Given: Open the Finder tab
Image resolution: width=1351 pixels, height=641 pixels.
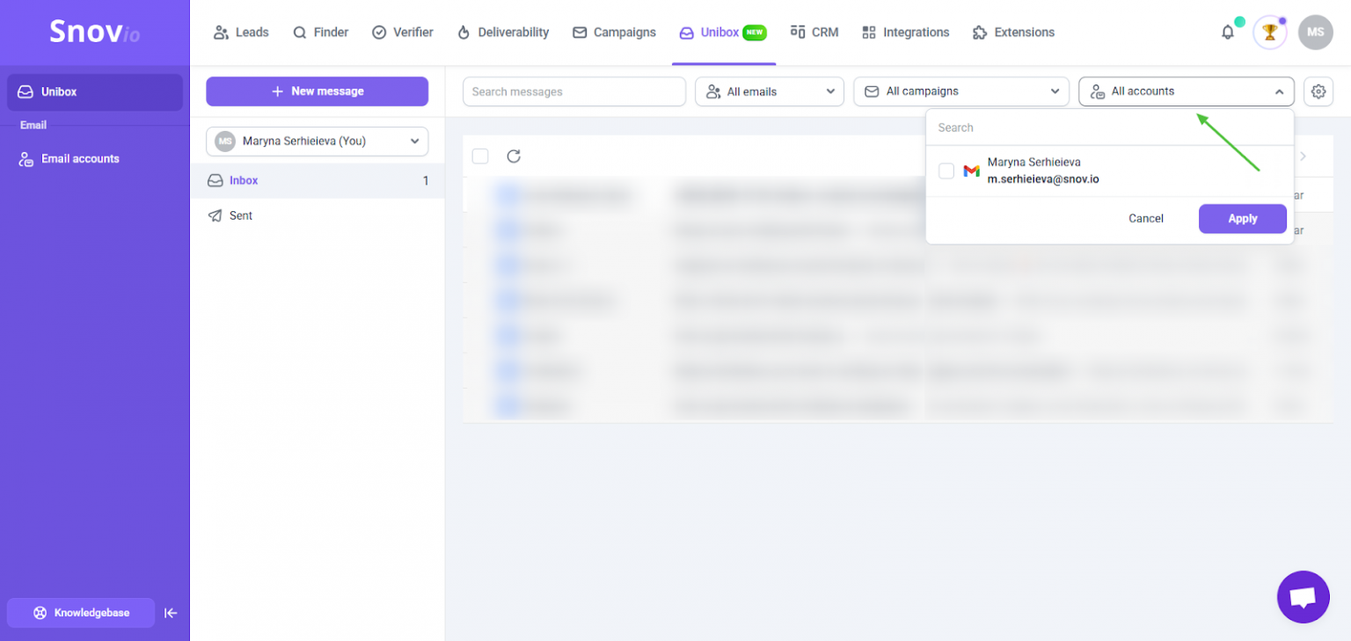Looking at the screenshot, I should coord(320,33).
